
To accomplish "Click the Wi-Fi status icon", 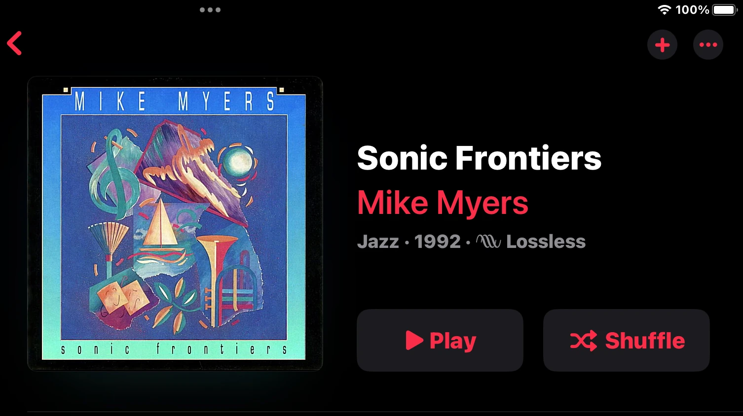I will coord(665,9).
